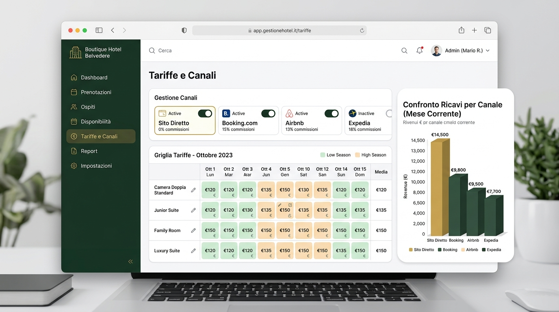The width and height of the screenshot is (559, 312).
Task: Click Booking swatch in chart legend
Action: pyautogui.click(x=440, y=250)
